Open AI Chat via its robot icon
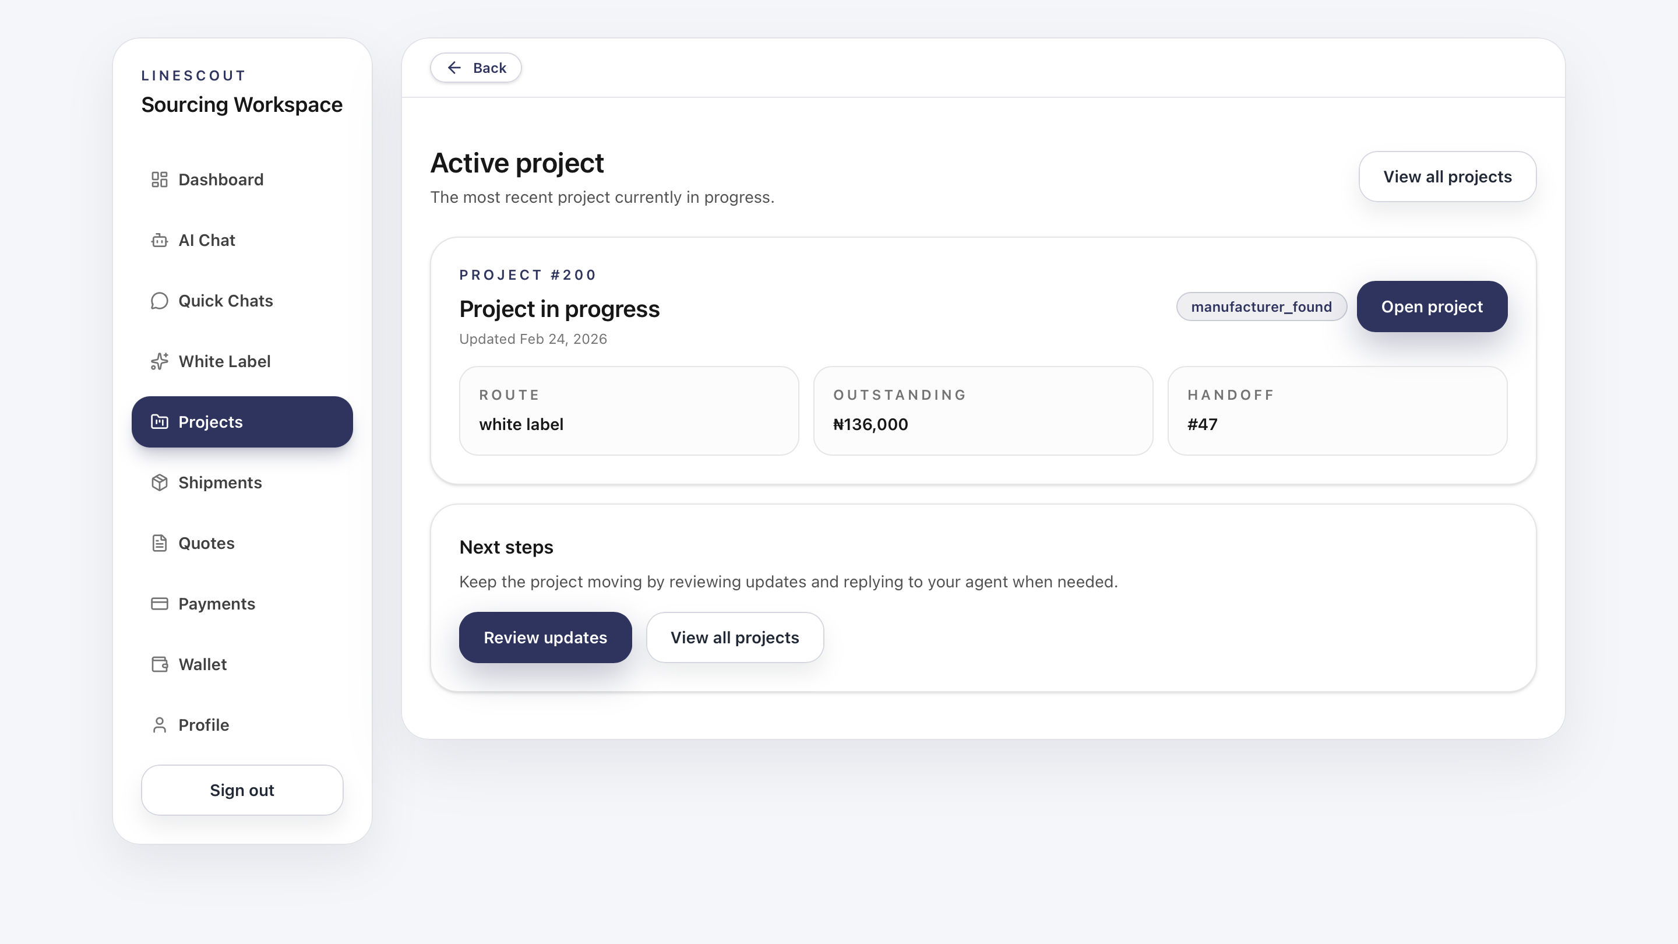The image size is (1678, 944). coord(160,239)
